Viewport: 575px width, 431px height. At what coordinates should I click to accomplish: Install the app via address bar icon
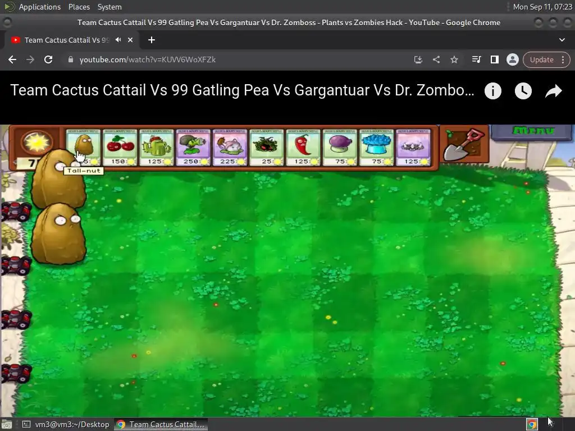click(418, 59)
